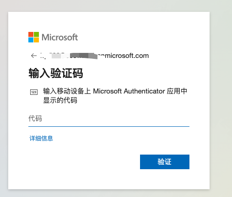The width and height of the screenshot is (232, 197).
Task: Click the Microsoft four-square logo
Action: click(x=33, y=37)
